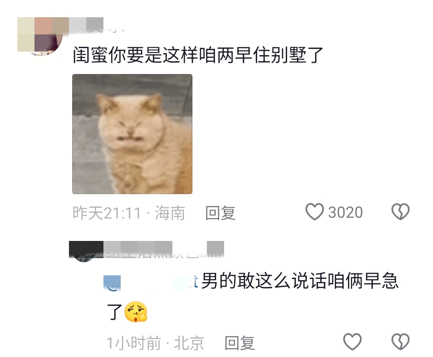Select the reply text 男的敢这么说话咱俩早急

pos(300,281)
